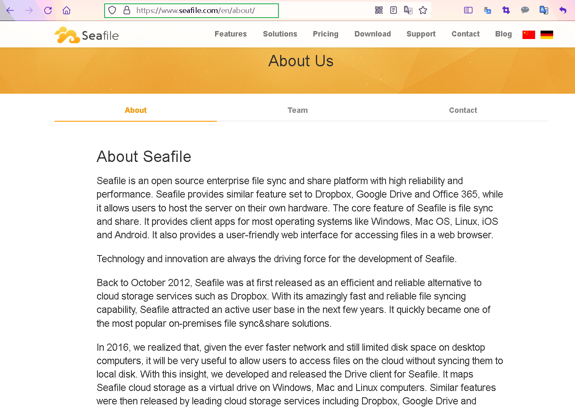Select the About tab
The height and width of the screenshot is (409, 575).
click(x=136, y=110)
